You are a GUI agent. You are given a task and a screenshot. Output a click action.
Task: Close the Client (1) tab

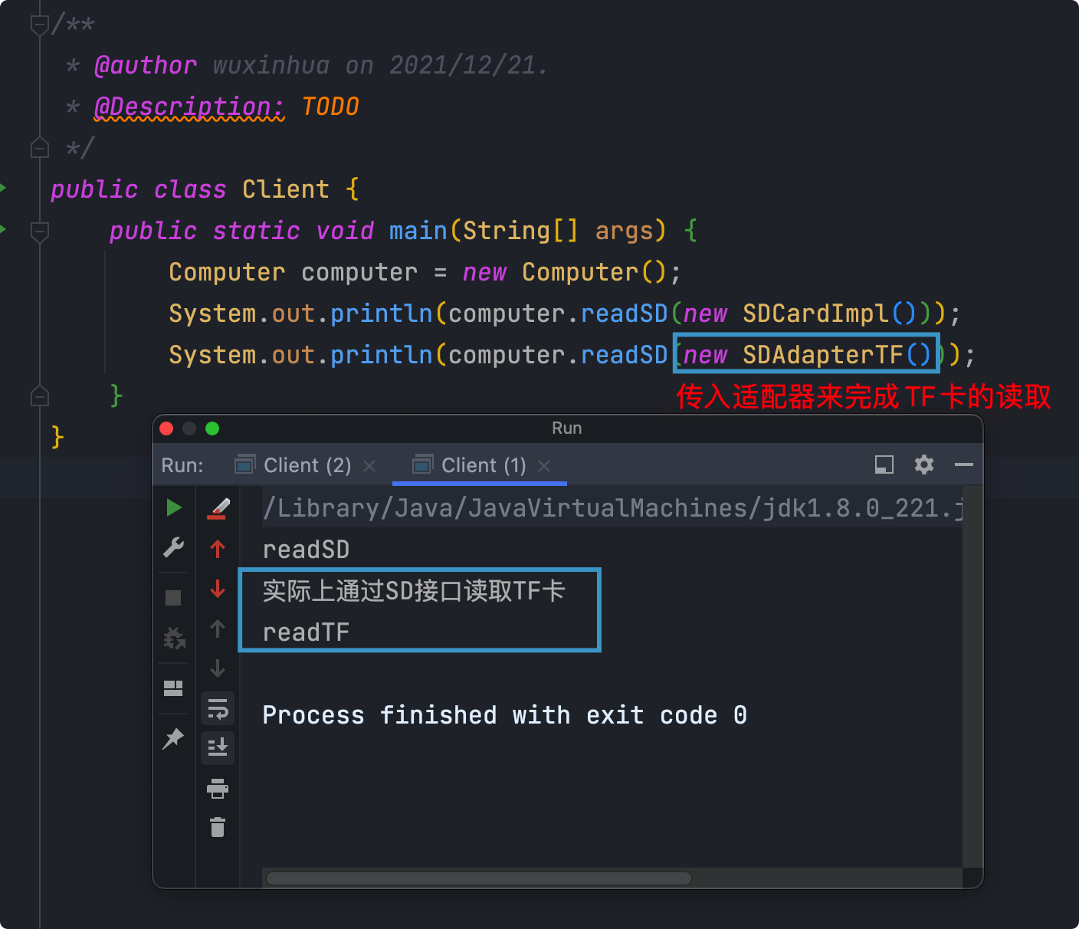tap(544, 466)
